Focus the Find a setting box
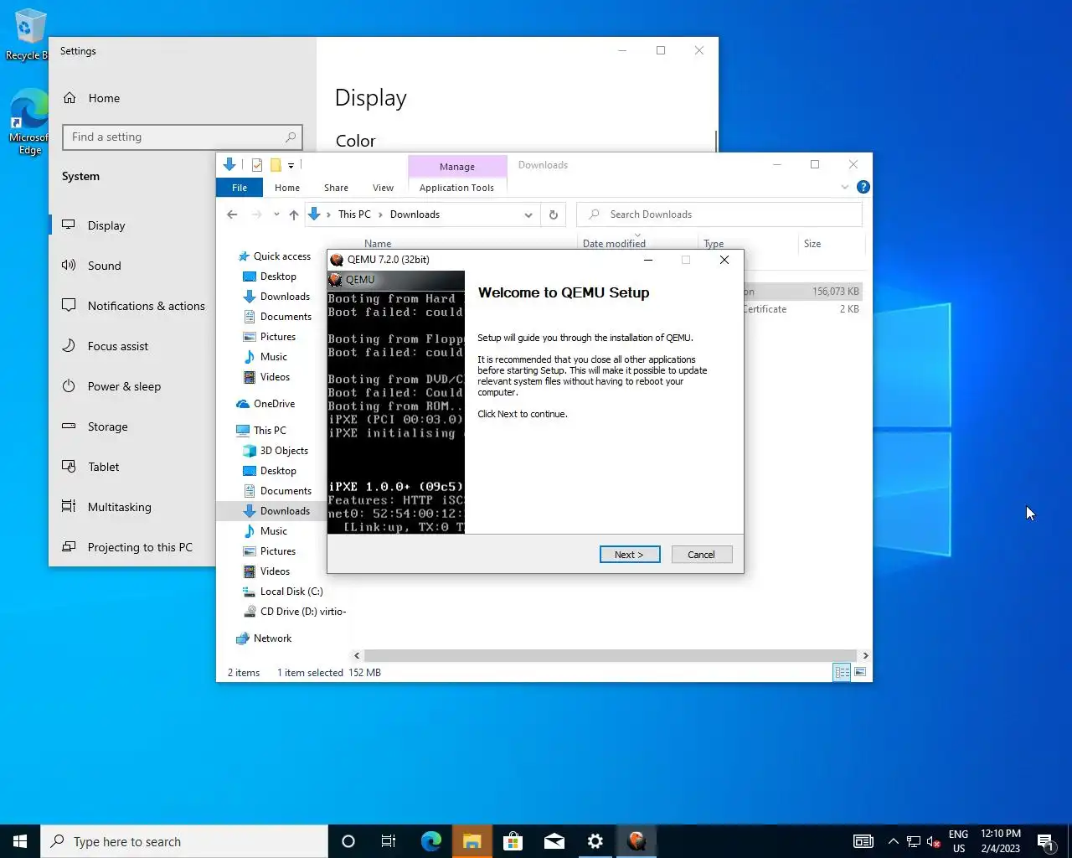The height and width of the screenshot is (858, 1072). click(x=182, y=137)
